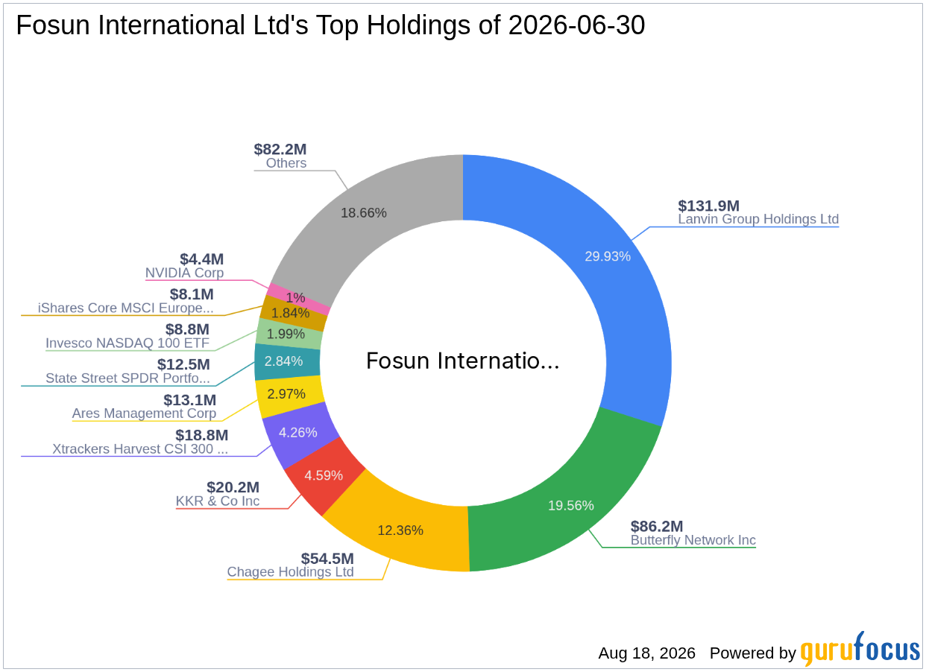The height and width of the screenshot is (672, 926).
Task: Click the $20.2M value
Action: pos(233,487)
